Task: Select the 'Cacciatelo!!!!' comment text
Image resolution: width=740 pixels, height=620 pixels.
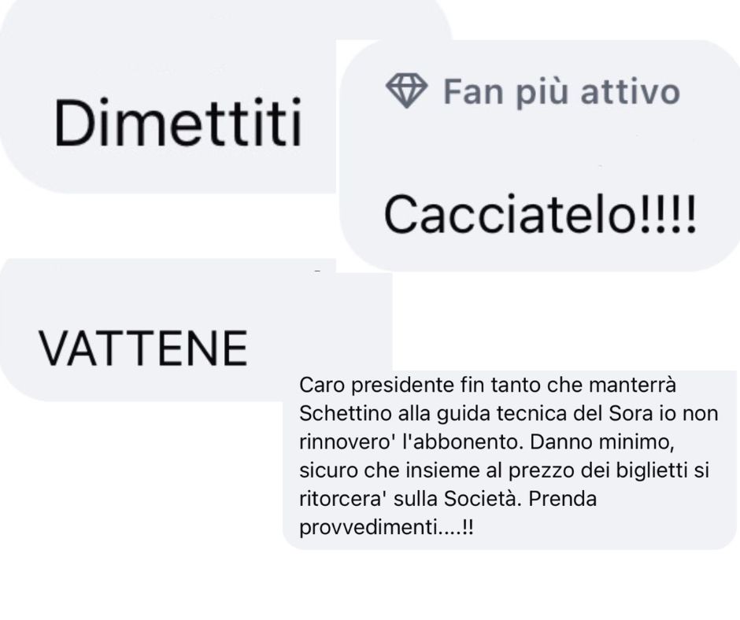Action: [x=540, y=214]
